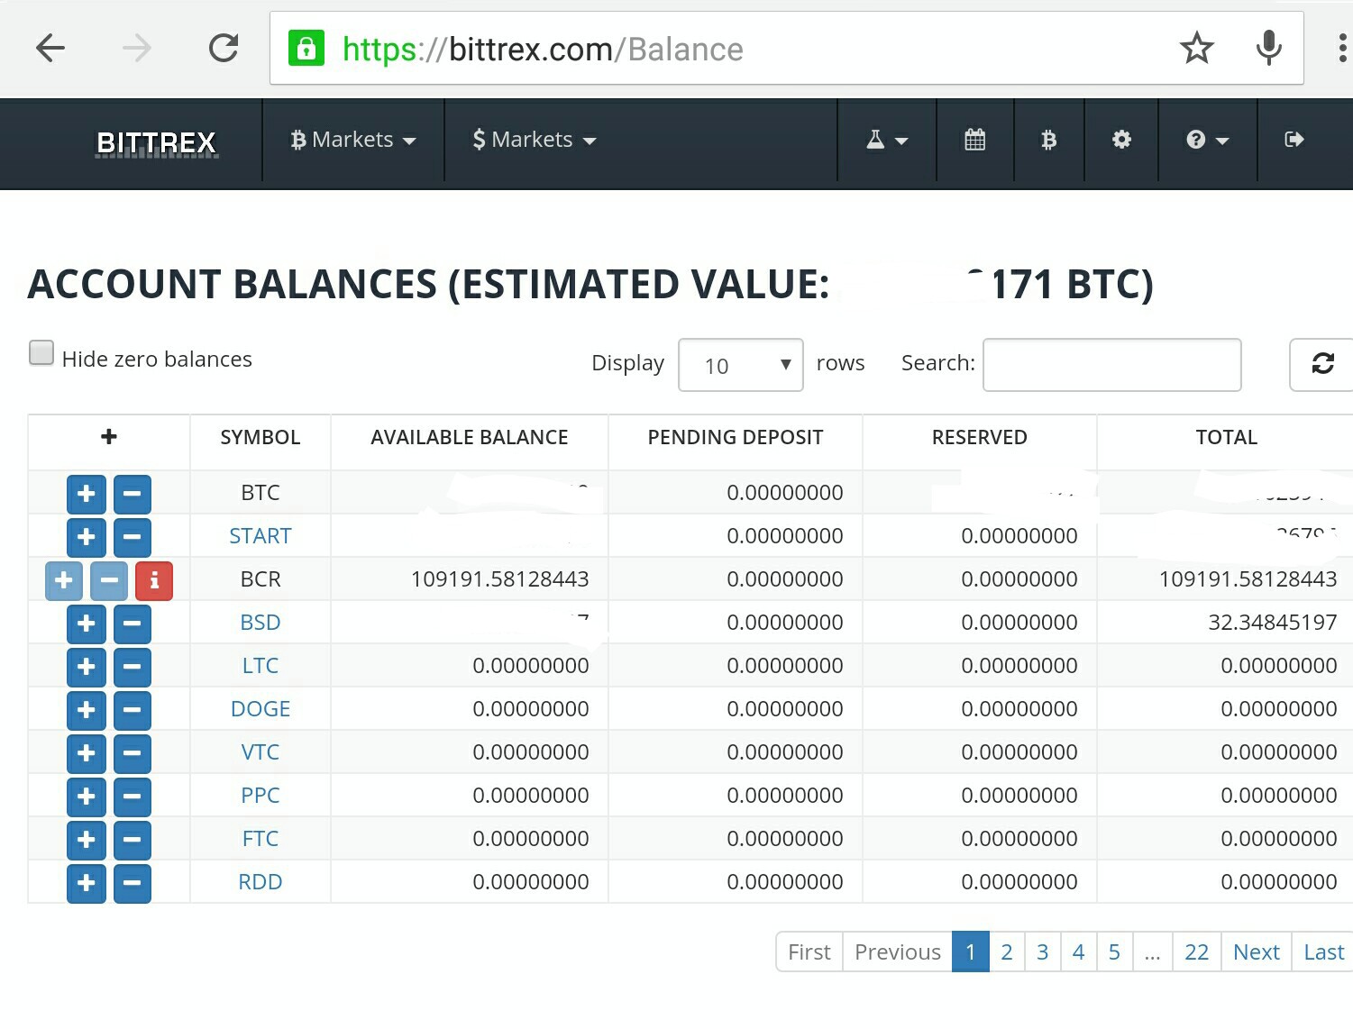The image size is (1353, 1029).
Task: Click the deposit plus icon for LTC
Action: tap(87, 667)
